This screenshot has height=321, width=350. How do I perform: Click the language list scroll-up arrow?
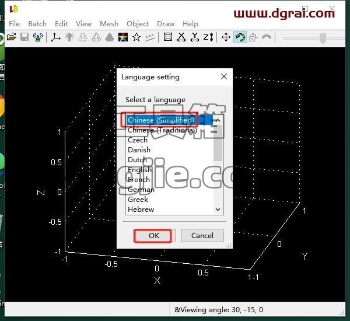point(218,120)
